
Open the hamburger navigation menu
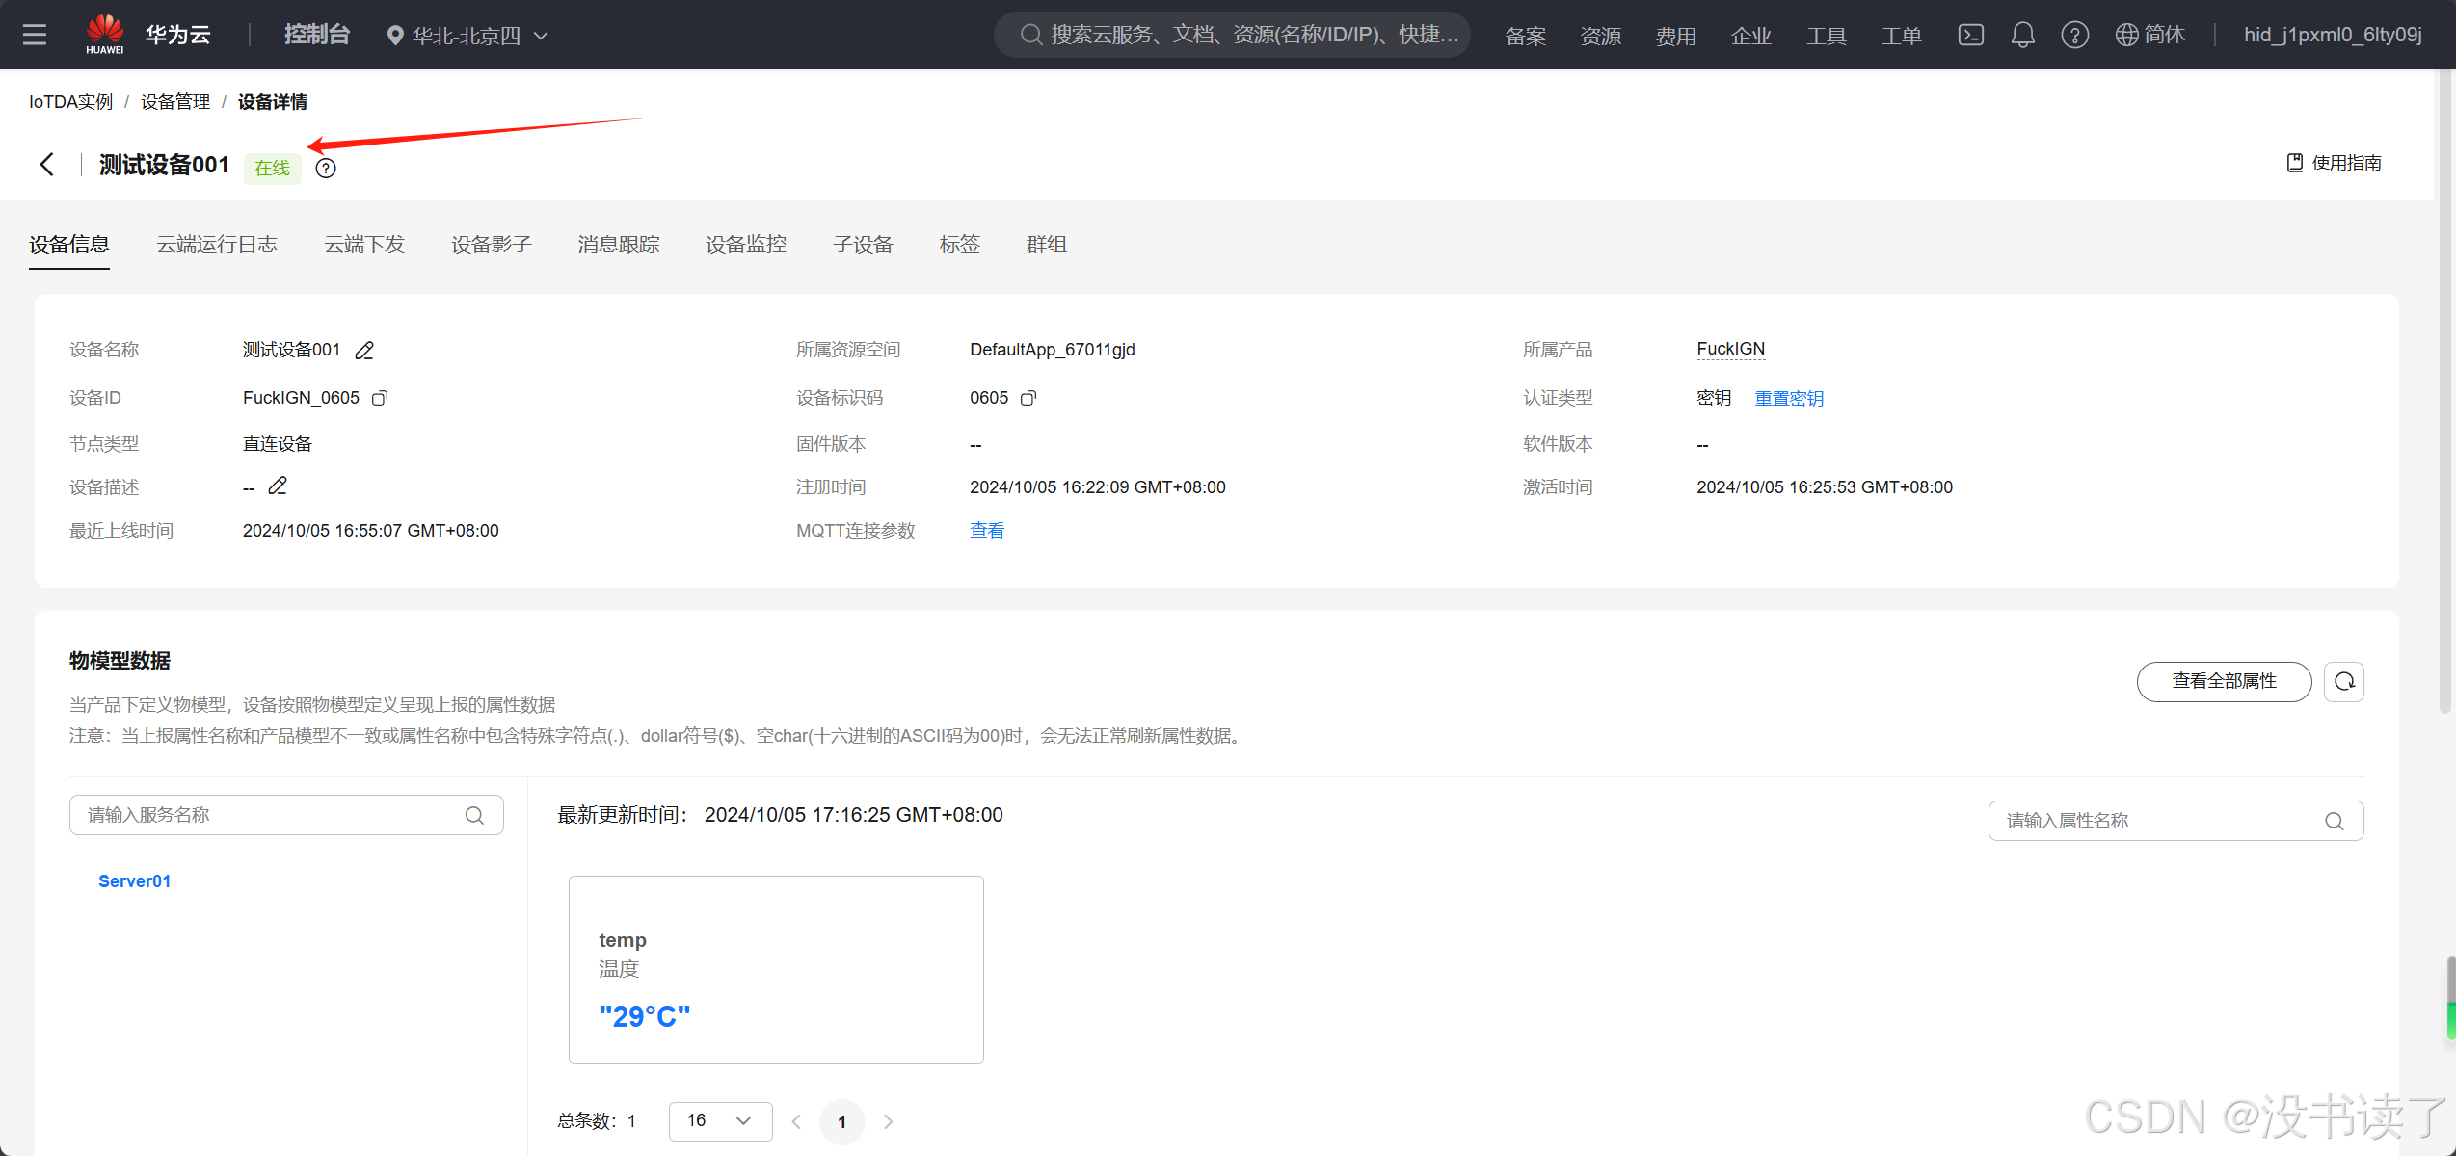pos(35,35)
